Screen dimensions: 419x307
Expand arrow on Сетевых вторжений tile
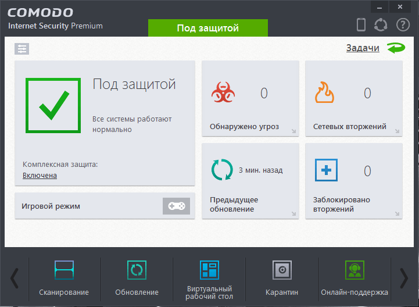click(397, 131)
